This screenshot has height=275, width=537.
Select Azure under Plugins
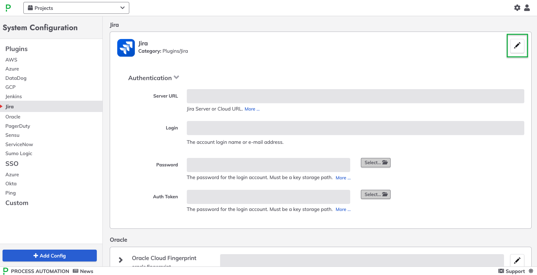[12, 69]
